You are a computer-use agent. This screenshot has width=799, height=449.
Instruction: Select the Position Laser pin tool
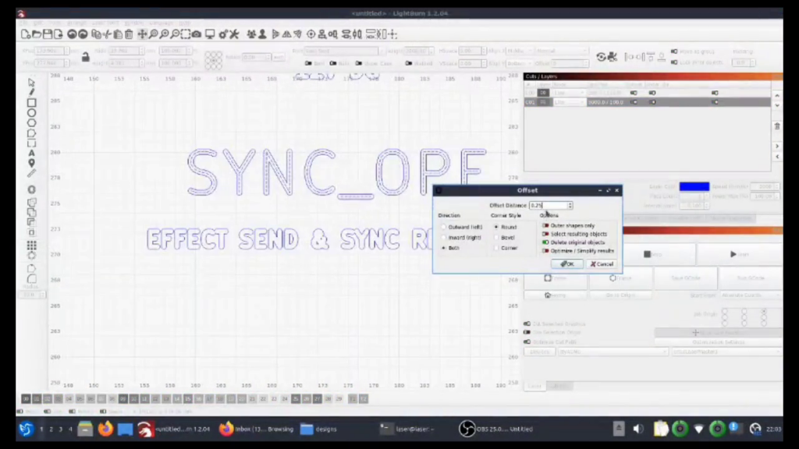tap(31, 164)
